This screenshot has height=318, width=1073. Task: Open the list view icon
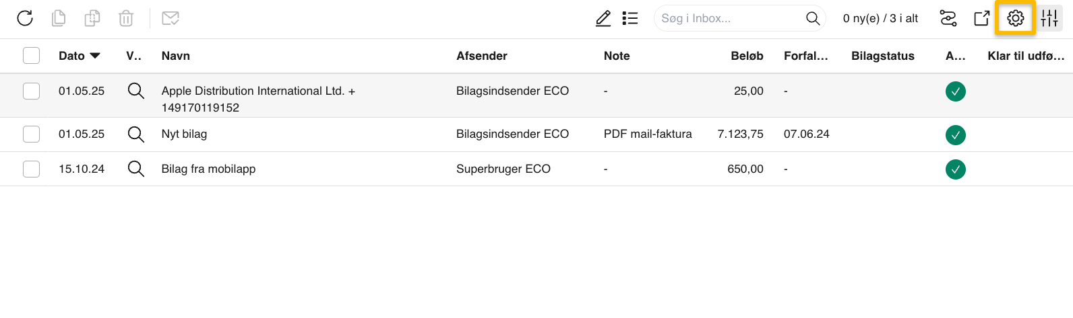click(630, 18)
